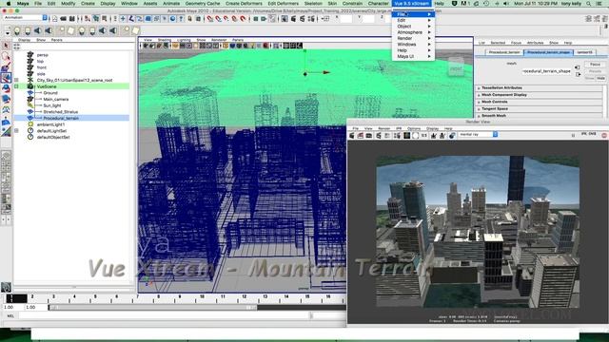Image resolution: width=609 pixels, height=342 pixels.
Task: Open the Animation menu set dropdown
Action: 26,18
